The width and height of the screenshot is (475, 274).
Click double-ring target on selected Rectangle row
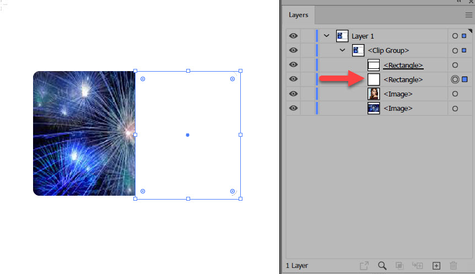click(x=455, y=79)
